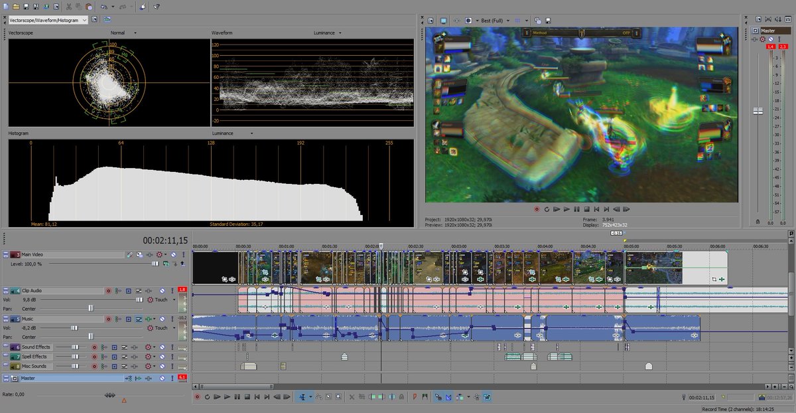Adjust the Music track pan slider

[91, 337]
